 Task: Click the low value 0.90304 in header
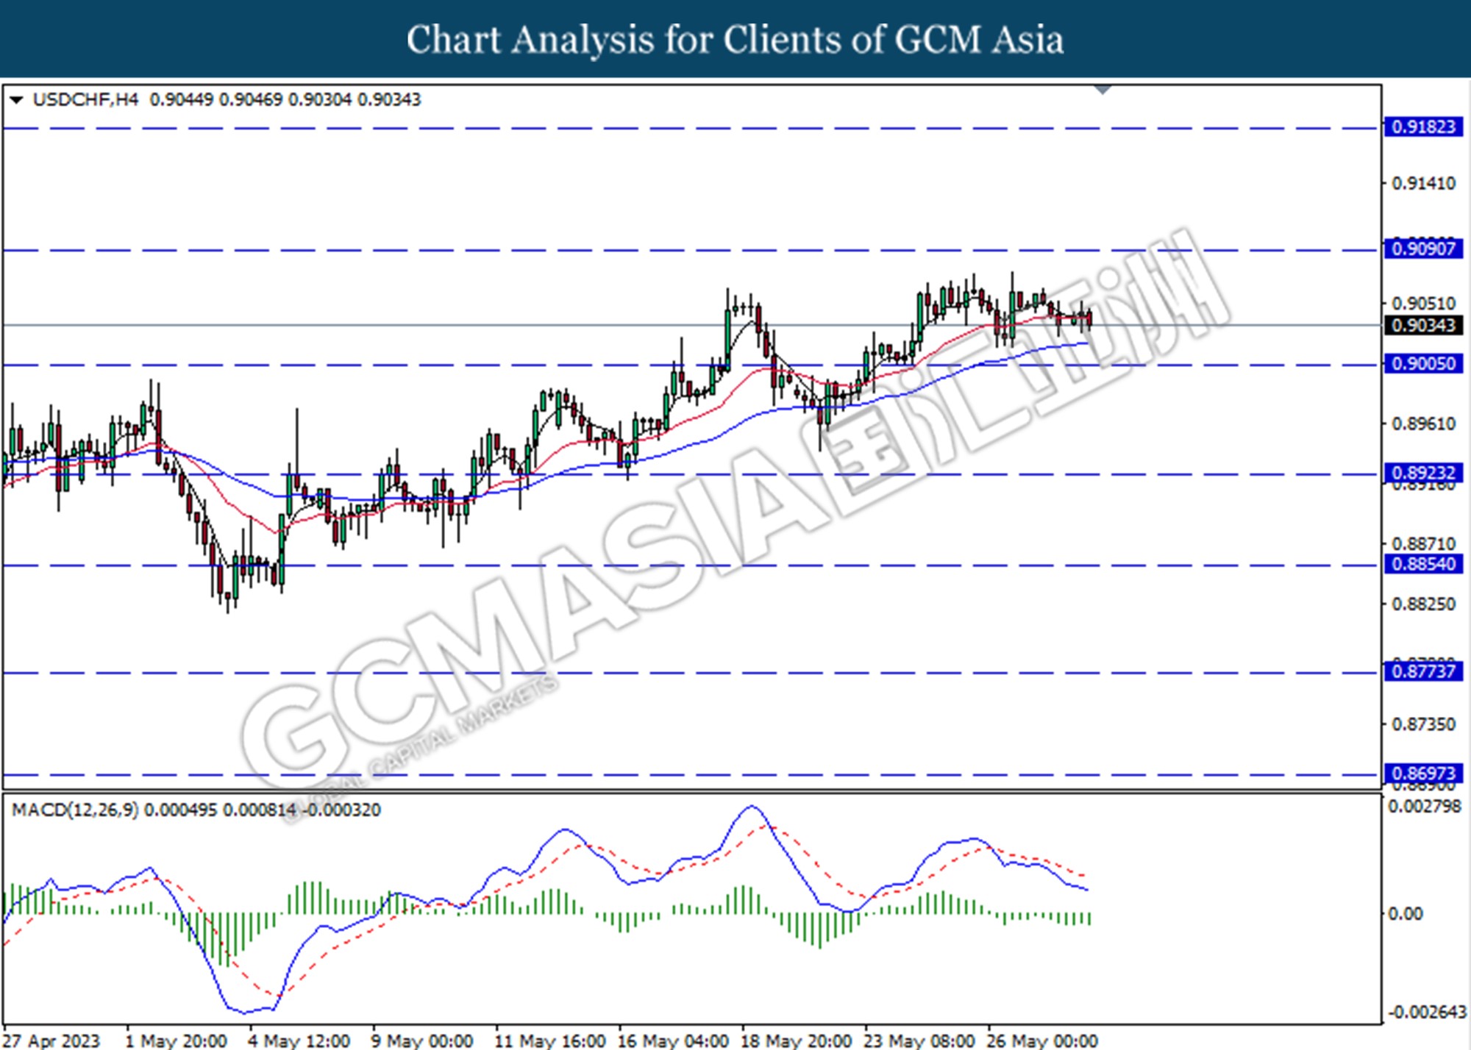point(320,99)
